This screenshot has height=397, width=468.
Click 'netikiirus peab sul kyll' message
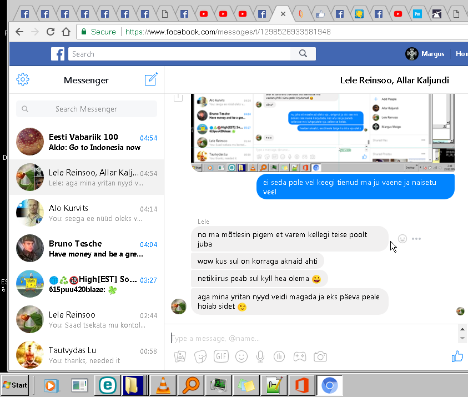pyautogui.click(x=259, y=279)
